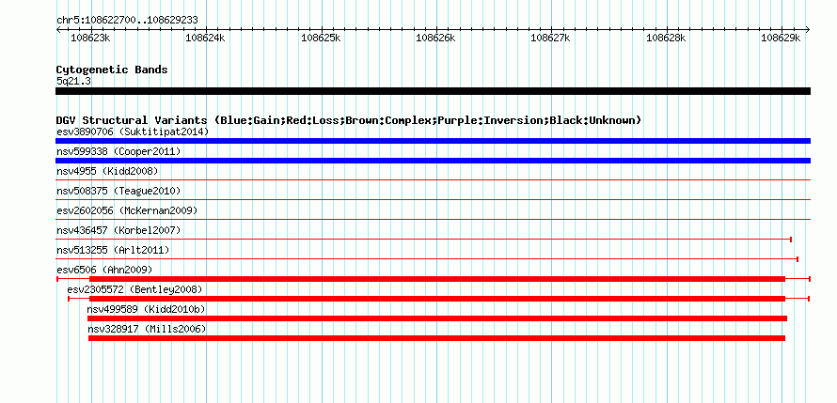Select the red loss bar for nsv499589

point(437,318)
